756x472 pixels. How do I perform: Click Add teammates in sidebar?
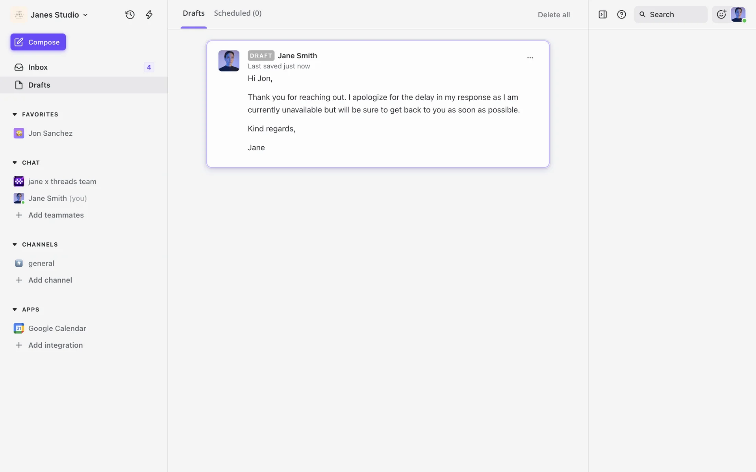[x=56, y=215]
